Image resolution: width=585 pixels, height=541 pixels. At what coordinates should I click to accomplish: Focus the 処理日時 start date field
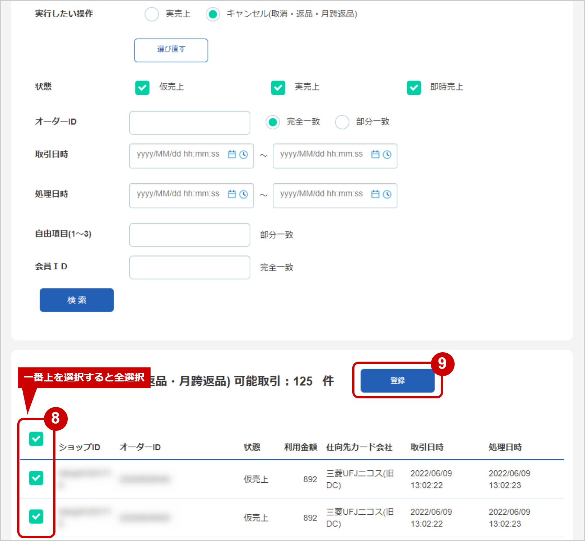point(192,196)
